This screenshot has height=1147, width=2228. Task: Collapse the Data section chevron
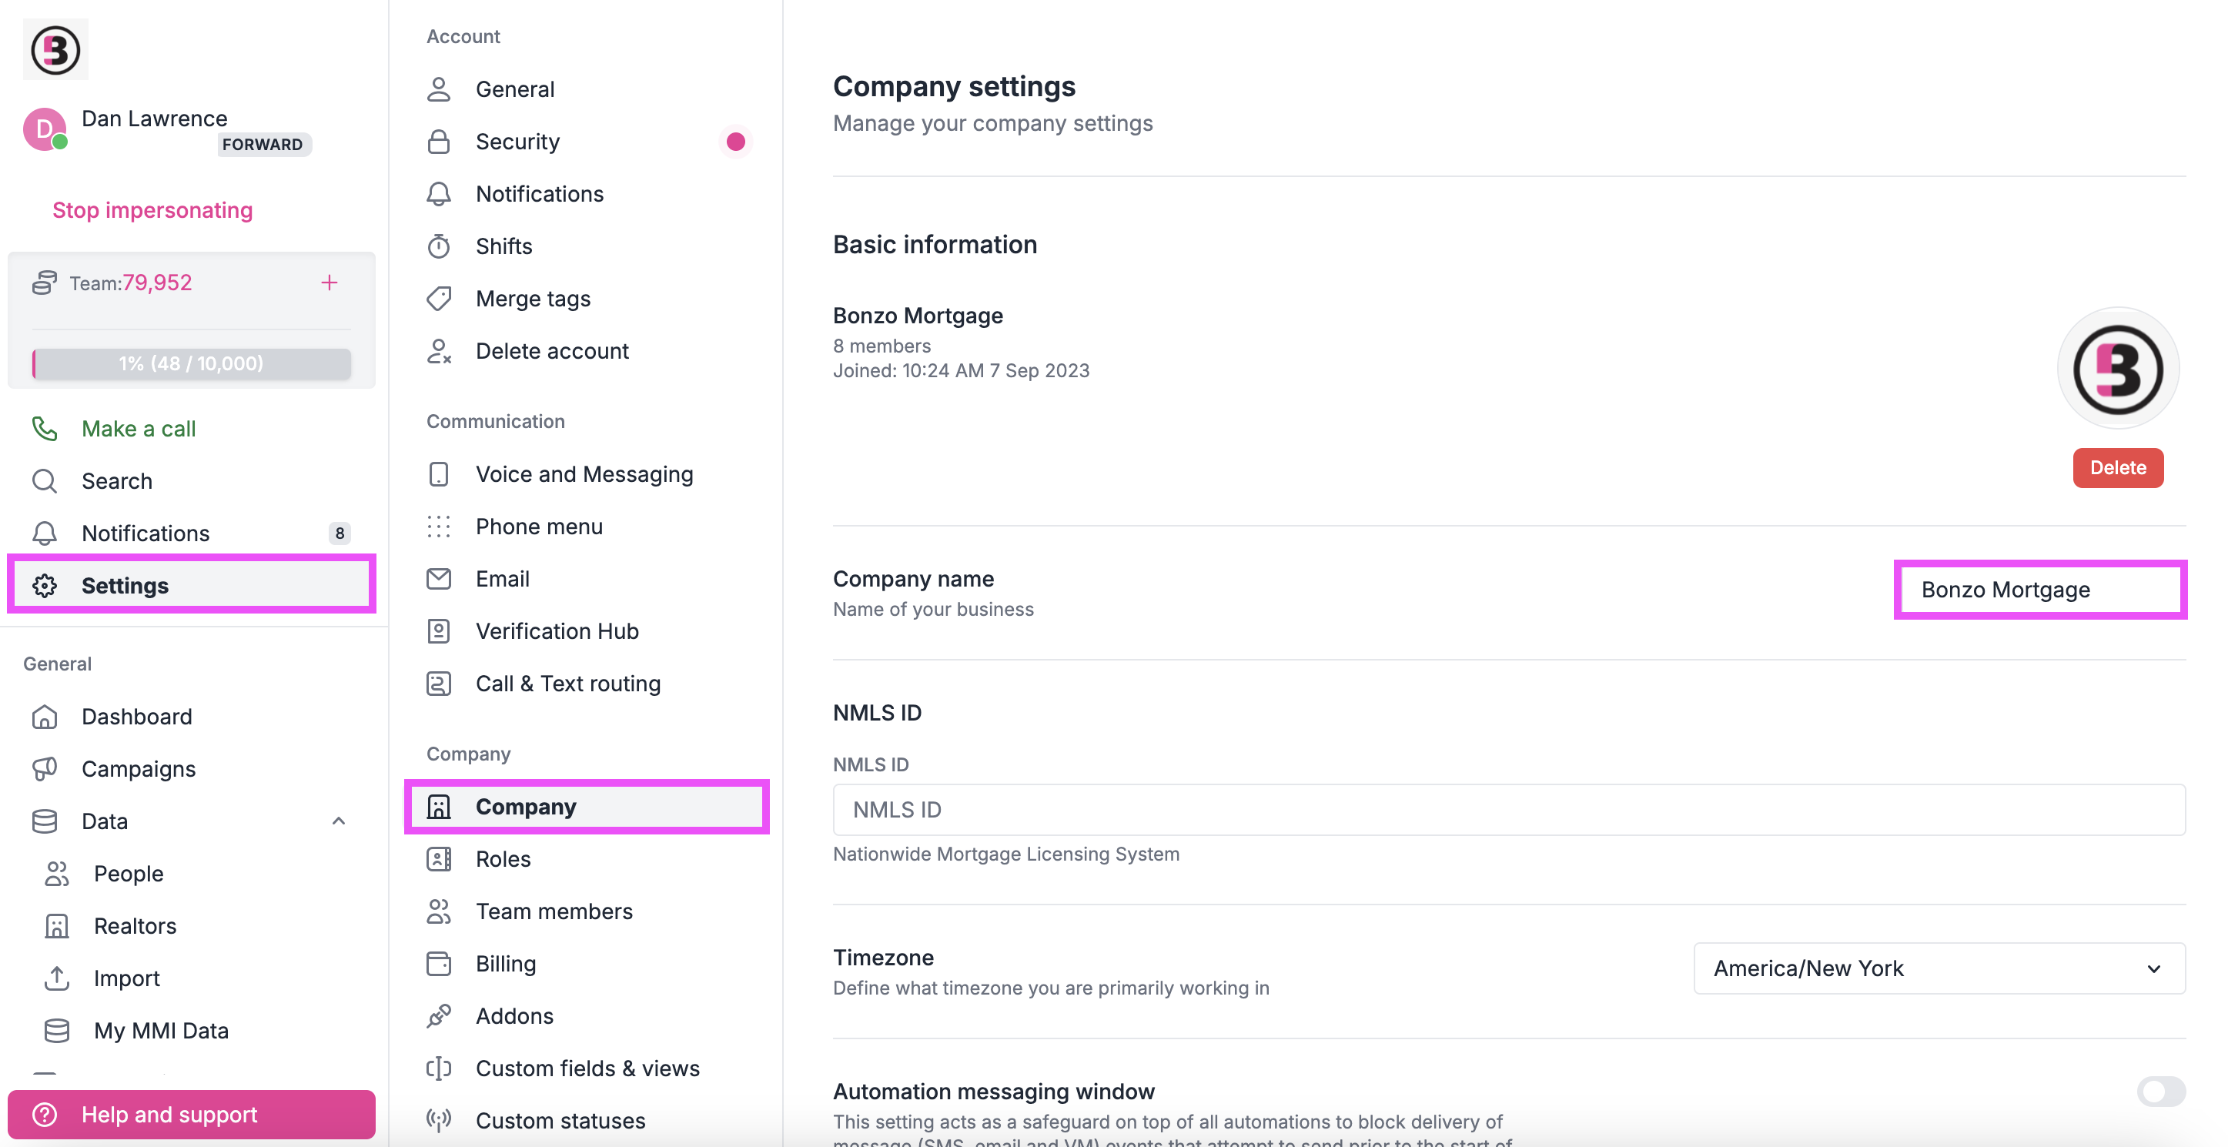[x=338, y=821]
